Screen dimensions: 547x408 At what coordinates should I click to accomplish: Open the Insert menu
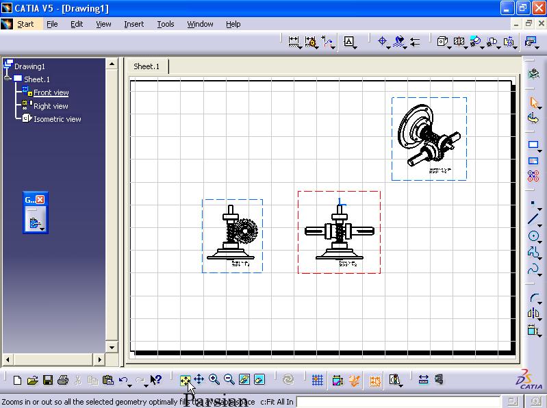tap(134, 24)
